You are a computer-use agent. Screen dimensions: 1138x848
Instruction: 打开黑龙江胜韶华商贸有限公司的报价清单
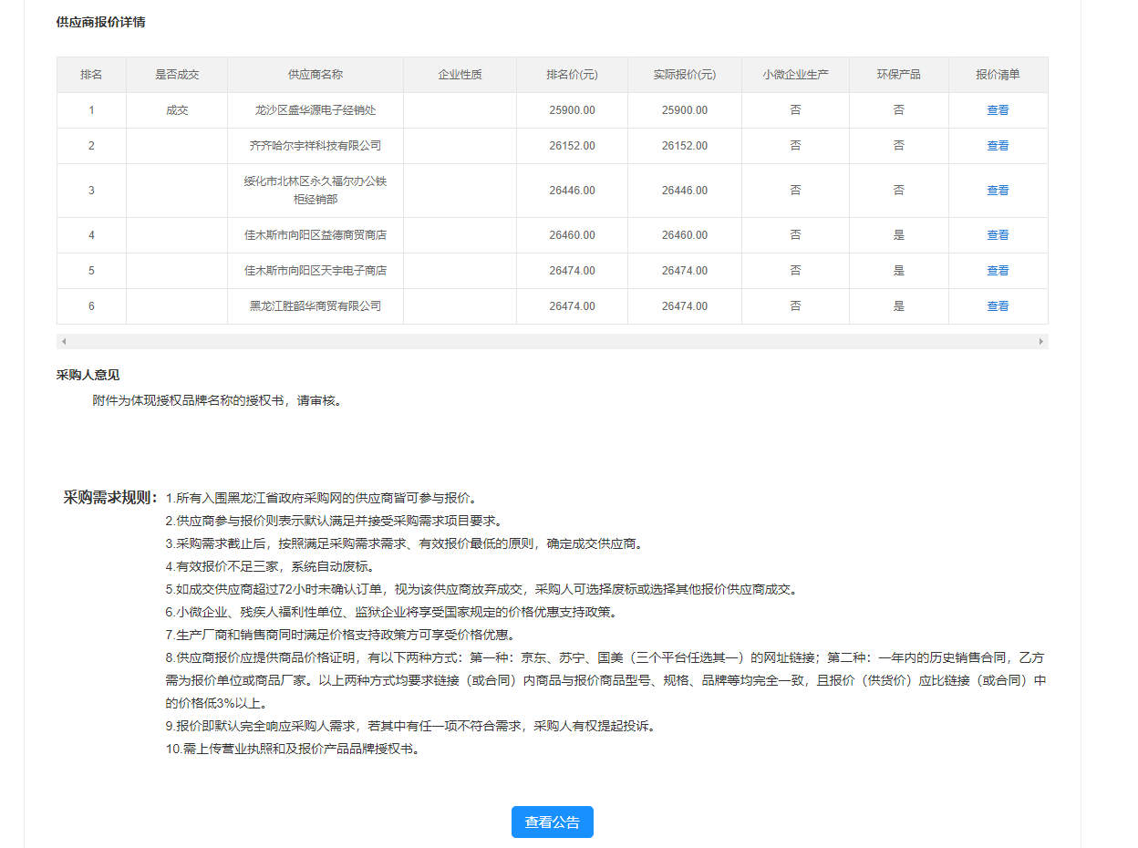coord(998,305)
